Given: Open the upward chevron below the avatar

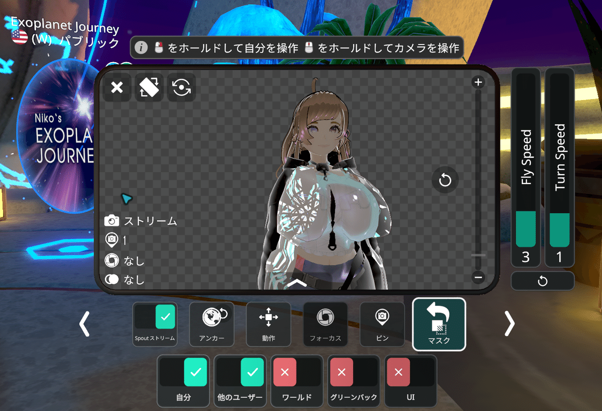Looking at the screenshot, I should tap(297, 284).
